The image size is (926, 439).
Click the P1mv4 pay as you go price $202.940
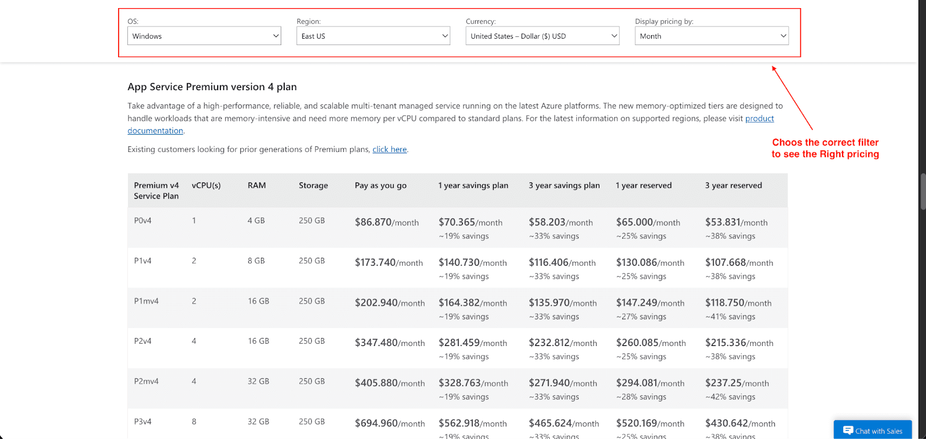click(x=376, y=303)
